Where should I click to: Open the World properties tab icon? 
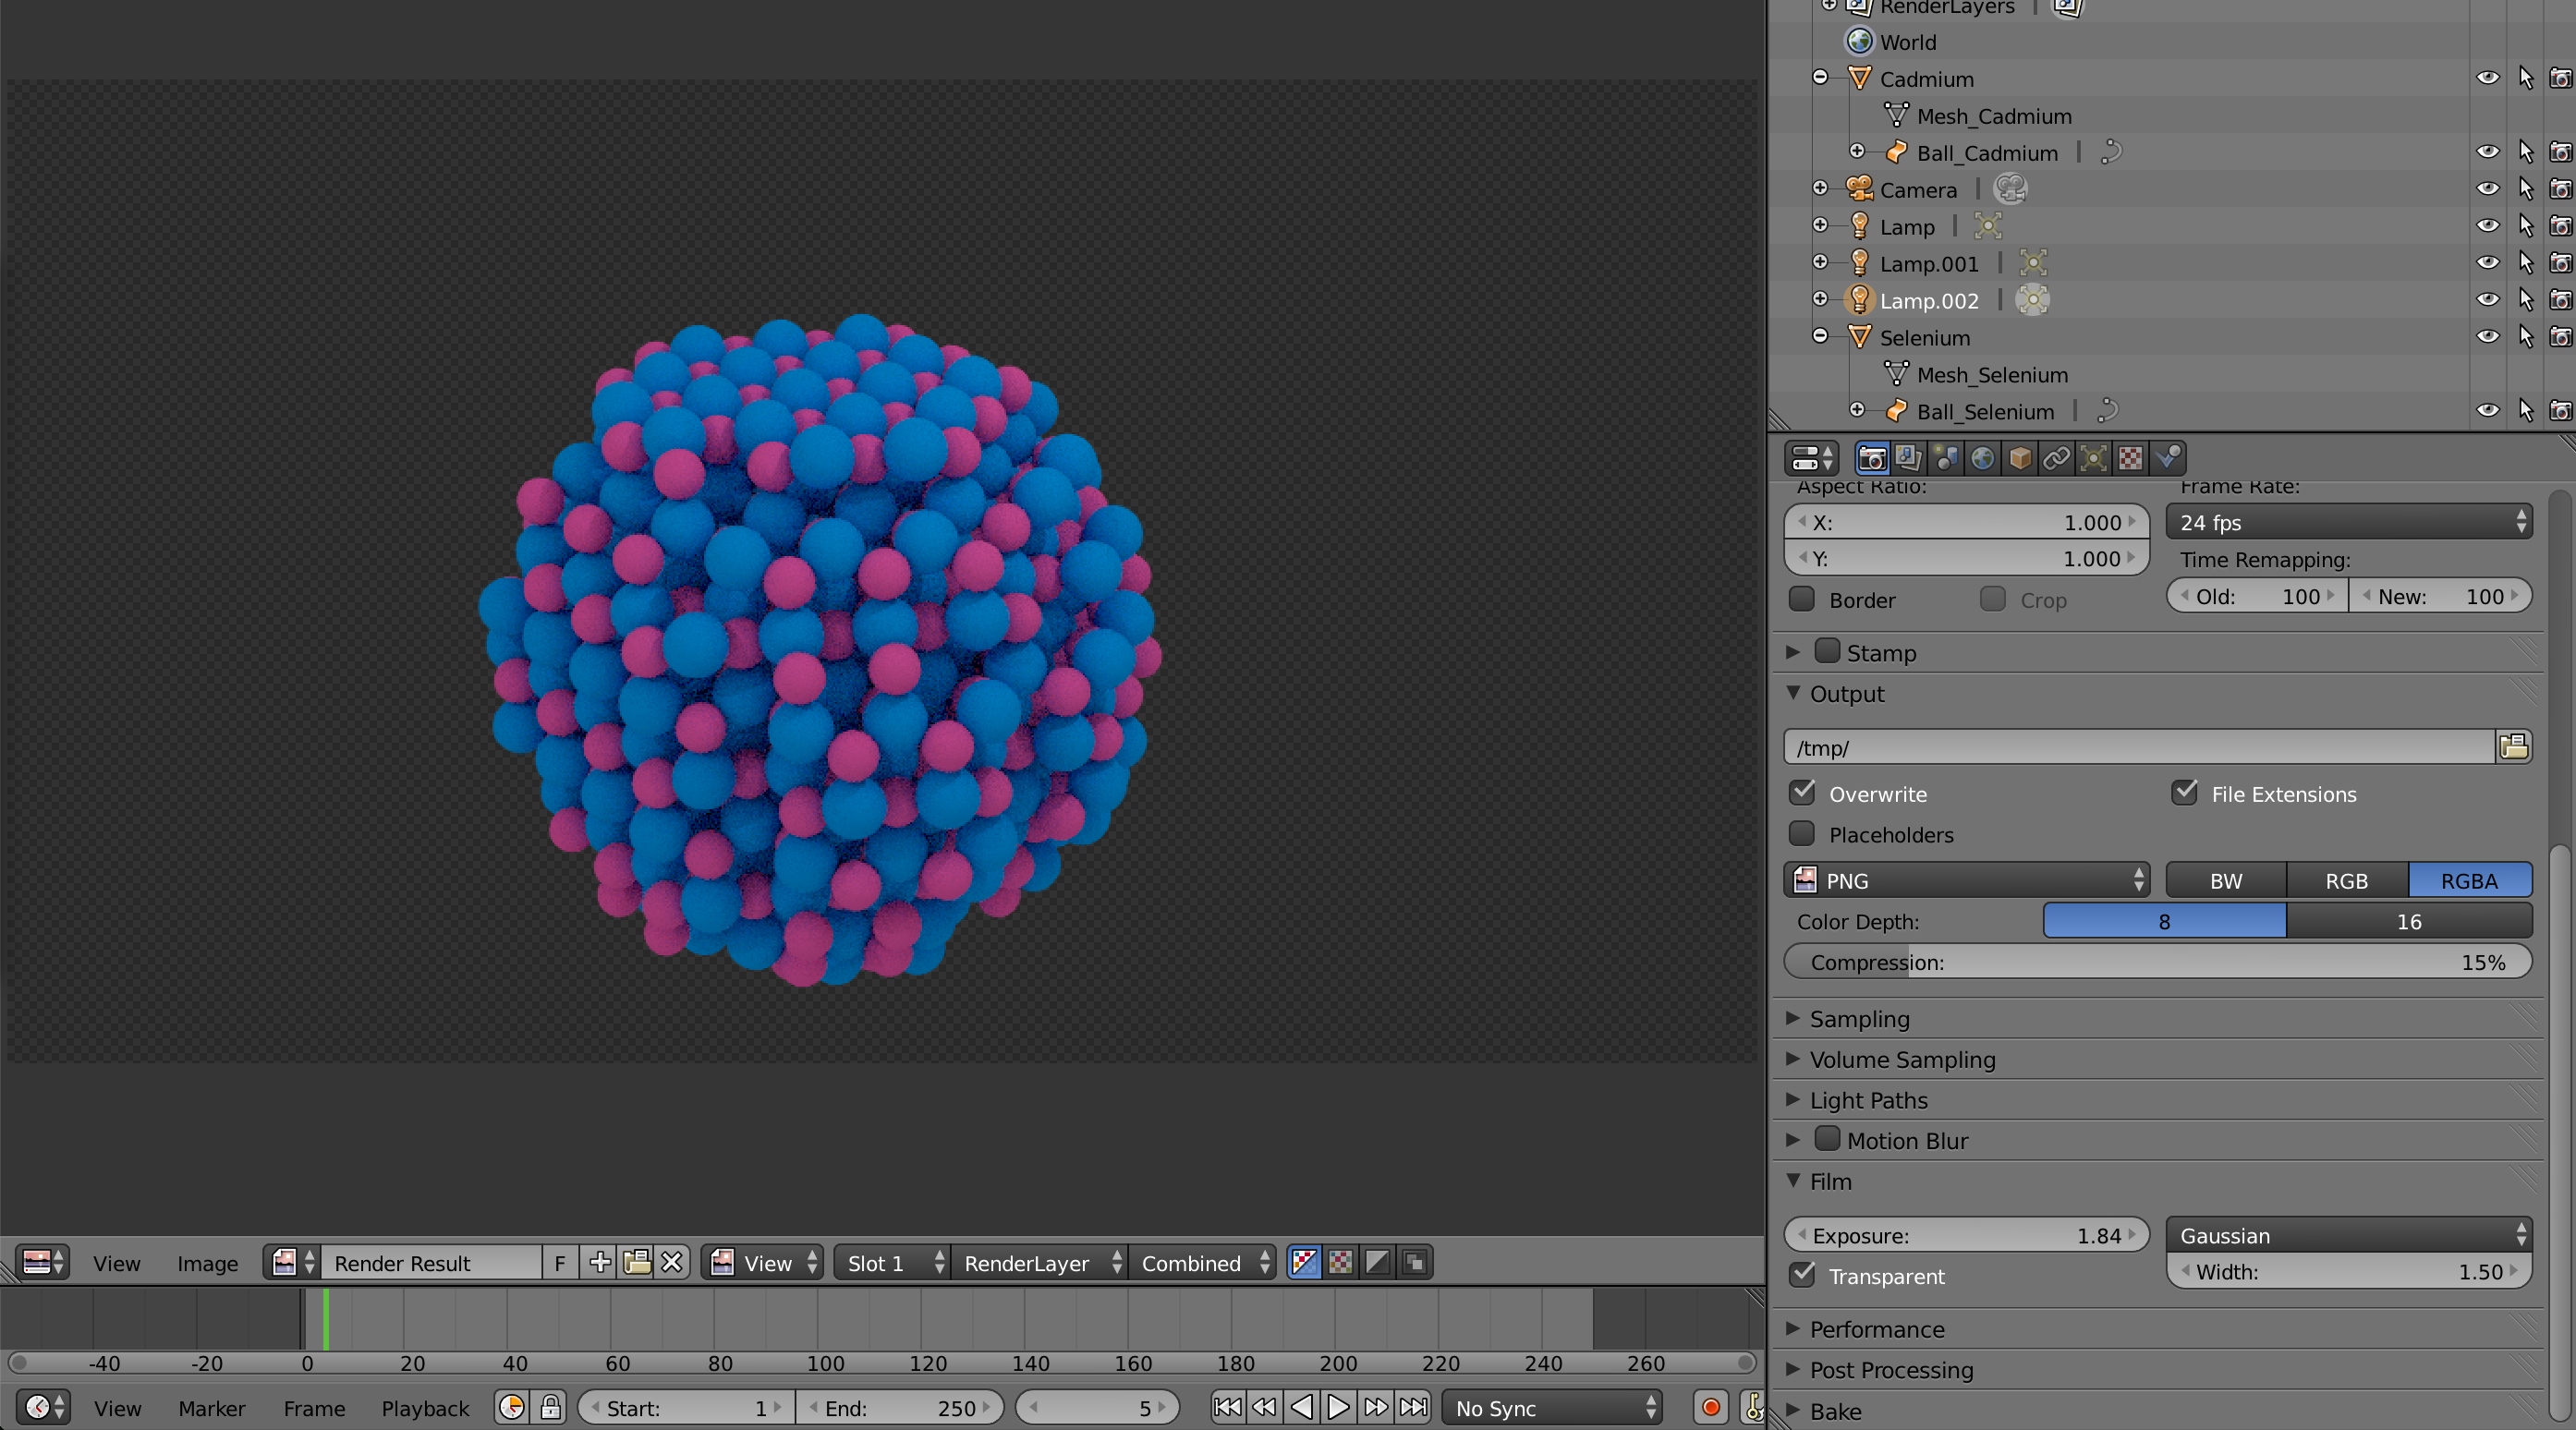1983,458
